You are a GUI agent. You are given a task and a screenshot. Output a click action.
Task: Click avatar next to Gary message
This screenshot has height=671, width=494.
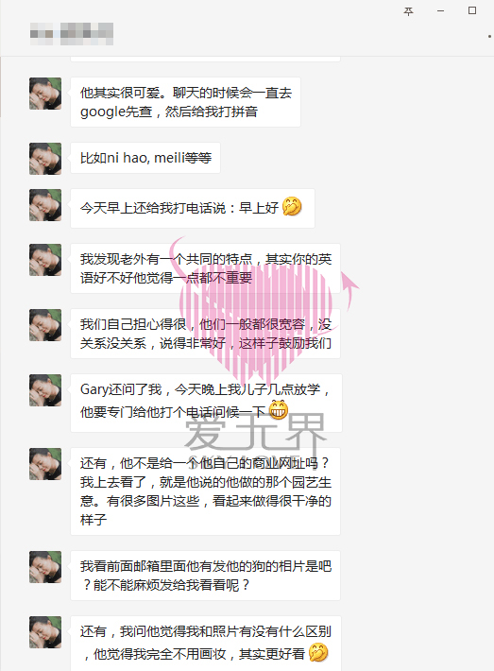[x=45, y=390]
